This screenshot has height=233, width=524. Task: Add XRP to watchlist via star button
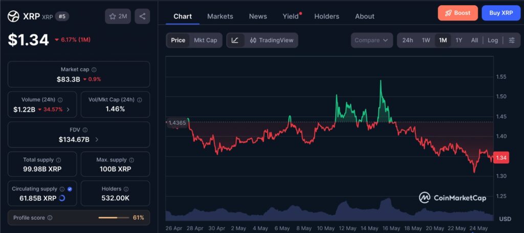(x=118, y=16)
